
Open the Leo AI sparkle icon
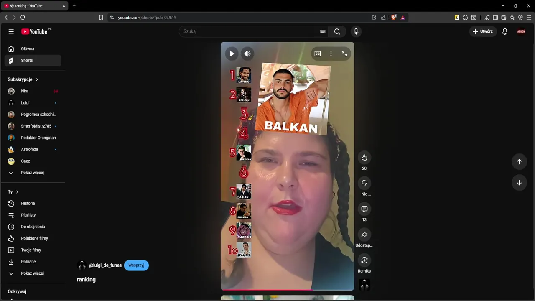click(x=512, y=18)
